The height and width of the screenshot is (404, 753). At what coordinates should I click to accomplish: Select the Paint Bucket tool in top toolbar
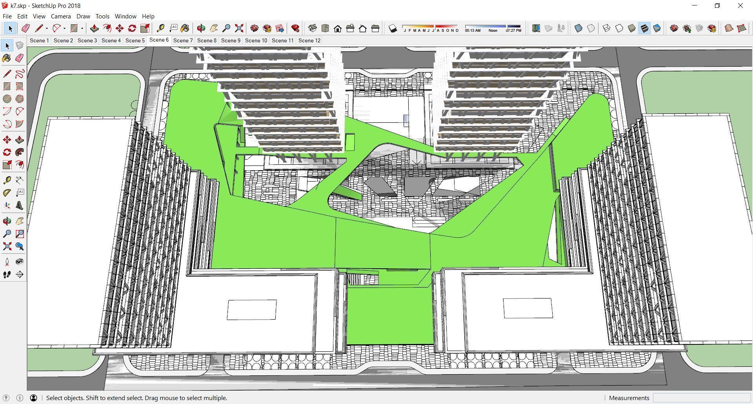(x=185, y=28)
